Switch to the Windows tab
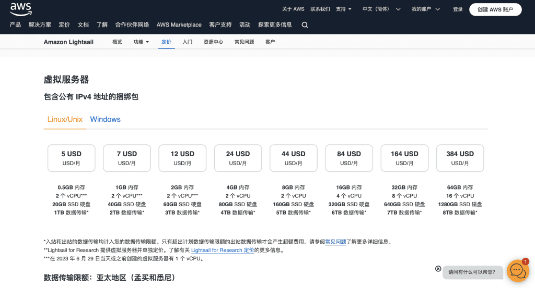This screenshot has height=288, width=535. (105, 119)
